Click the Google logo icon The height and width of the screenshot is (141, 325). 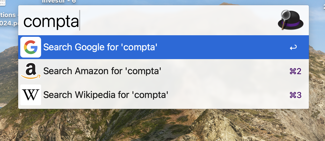click(31, 47)
